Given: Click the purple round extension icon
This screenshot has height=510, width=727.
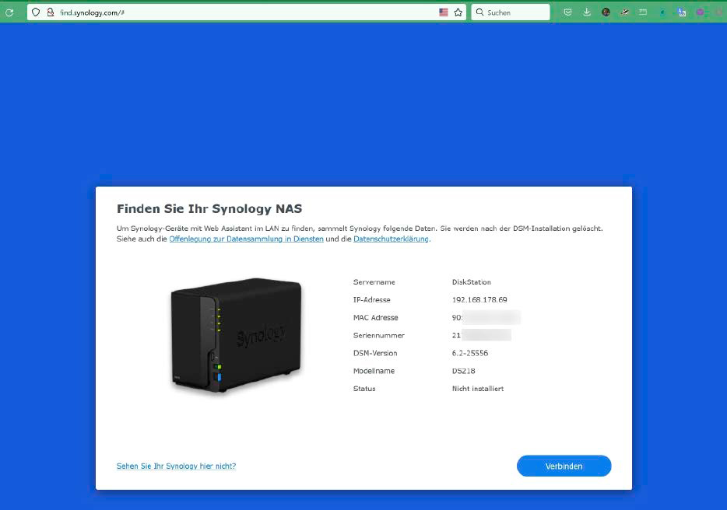Looking at the screenshot, I should [700, 12].
